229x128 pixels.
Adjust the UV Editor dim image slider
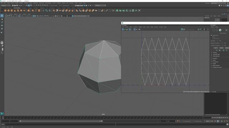204,30
